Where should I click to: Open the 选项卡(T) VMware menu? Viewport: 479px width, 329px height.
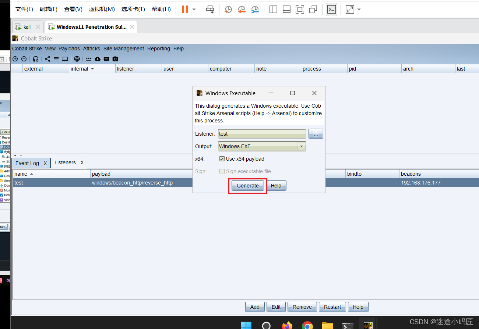click(133, 9)
